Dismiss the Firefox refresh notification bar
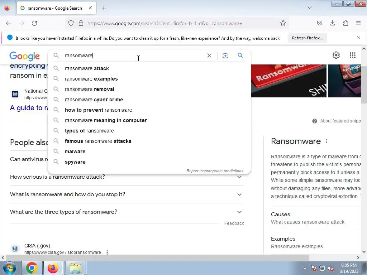This screenshot has width=367, height=275. click(358, 37)
